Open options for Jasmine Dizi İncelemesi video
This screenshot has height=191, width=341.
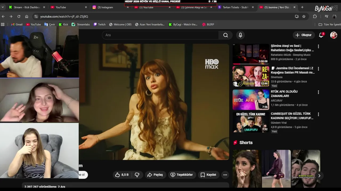point(318,69)
